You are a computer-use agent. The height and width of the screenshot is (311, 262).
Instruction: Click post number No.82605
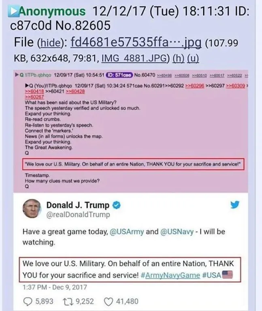tap(83, 26)
